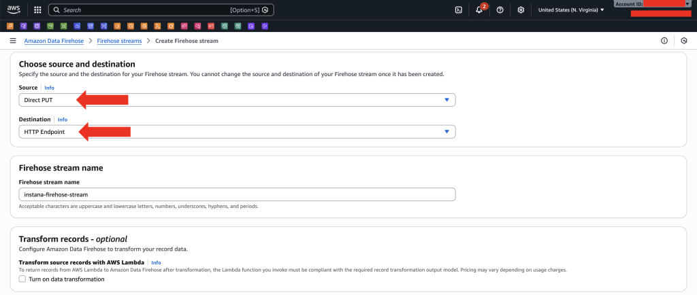Open the Info link next to Destination
This screenshot has height=295, width=697.
[63, 120]
